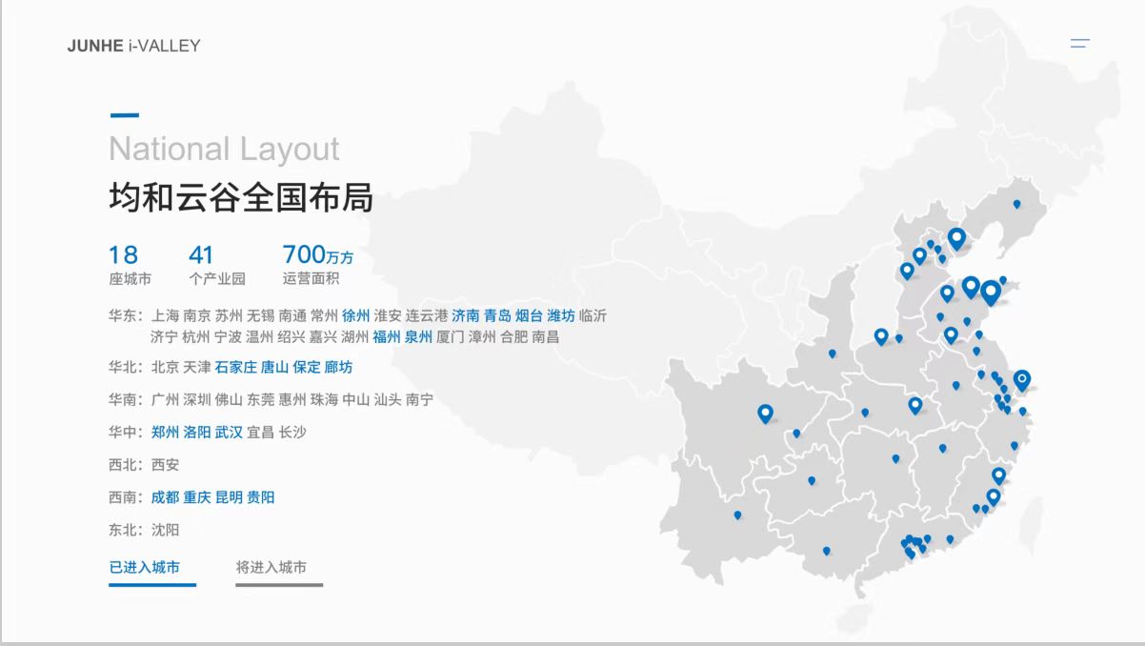The width and height of the screenshot is (1145, 646).
Task: Select 沈阳 in the 东北 row
Action: [x=165, y=530]
